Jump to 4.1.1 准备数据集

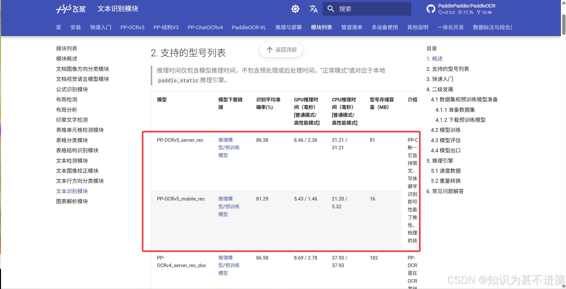coord(455,110)
